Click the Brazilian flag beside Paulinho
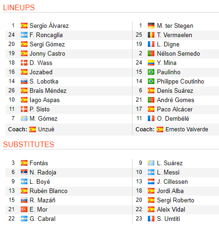This screenshot has width=219, height=226. pos(151,72)
